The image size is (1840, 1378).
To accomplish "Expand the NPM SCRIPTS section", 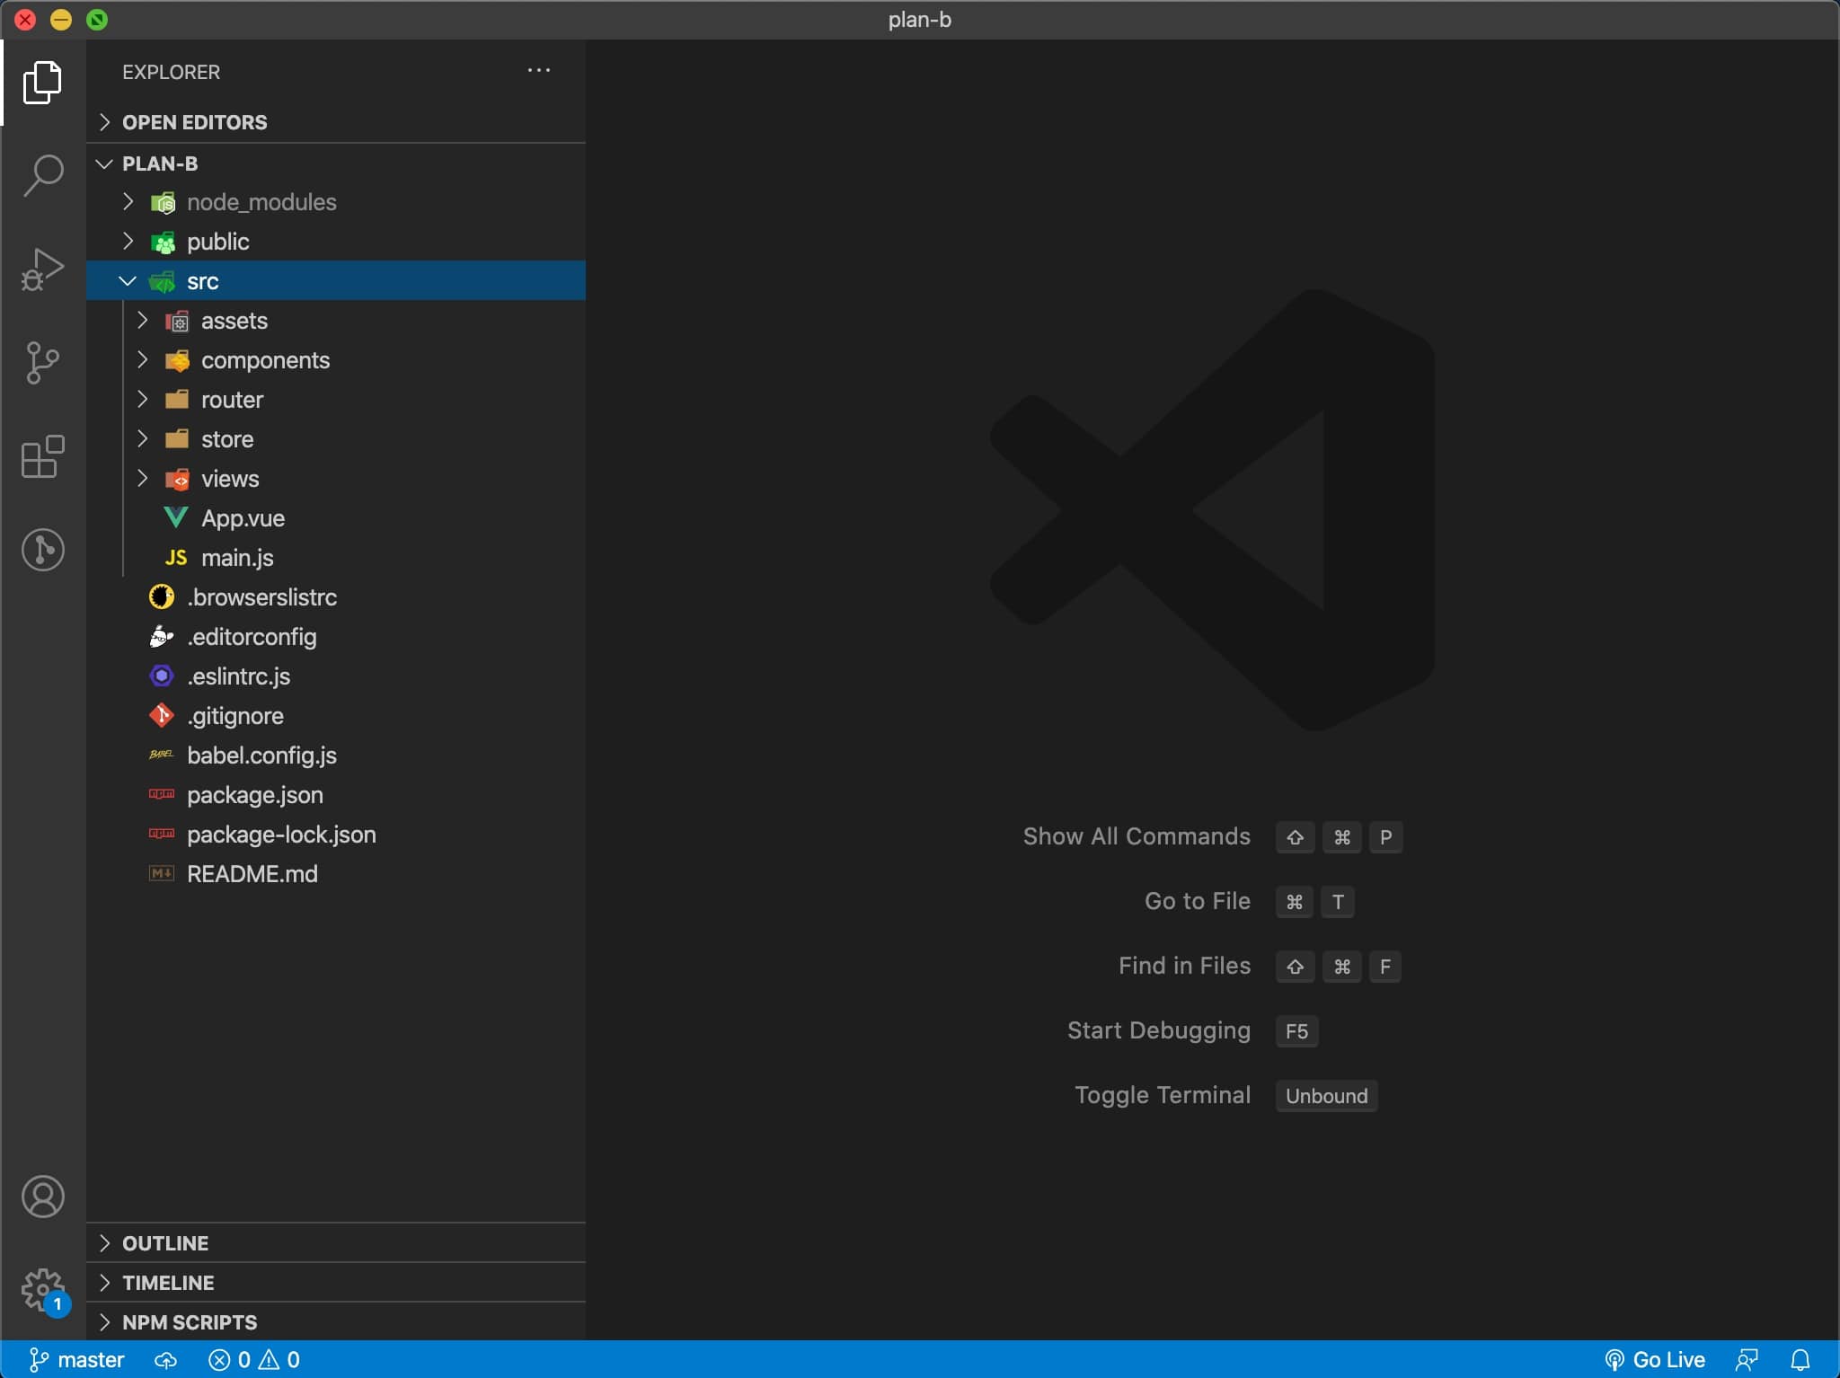I will click(x=189, y=1322).
